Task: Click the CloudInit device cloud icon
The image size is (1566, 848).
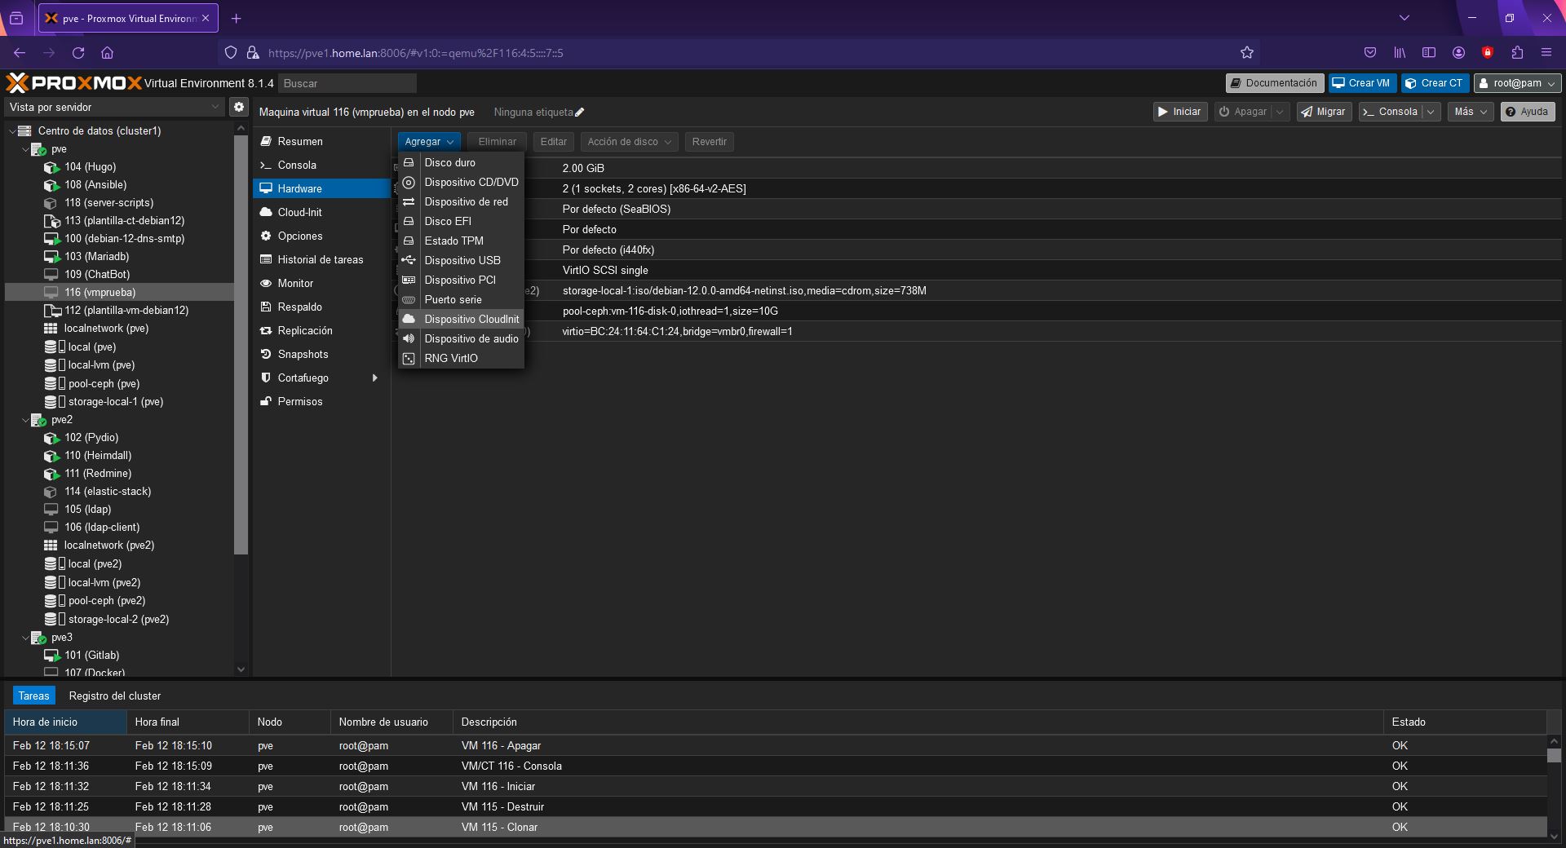Action: tap(409, 319)
